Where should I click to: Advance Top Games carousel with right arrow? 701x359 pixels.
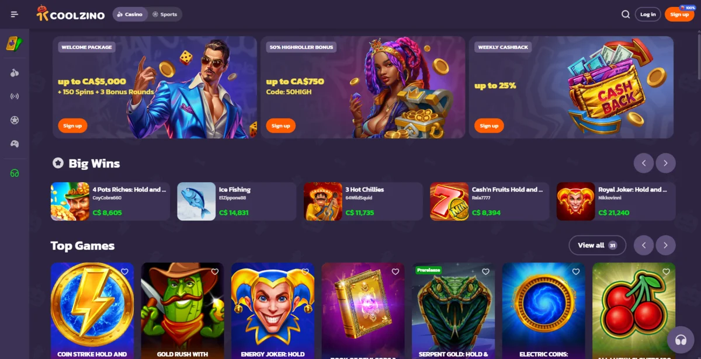tap(665, 245)
